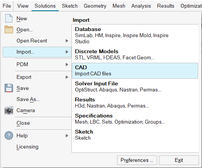202x168 pixels.
Task: Click the Help question mark icon
Action: [9, 135]
